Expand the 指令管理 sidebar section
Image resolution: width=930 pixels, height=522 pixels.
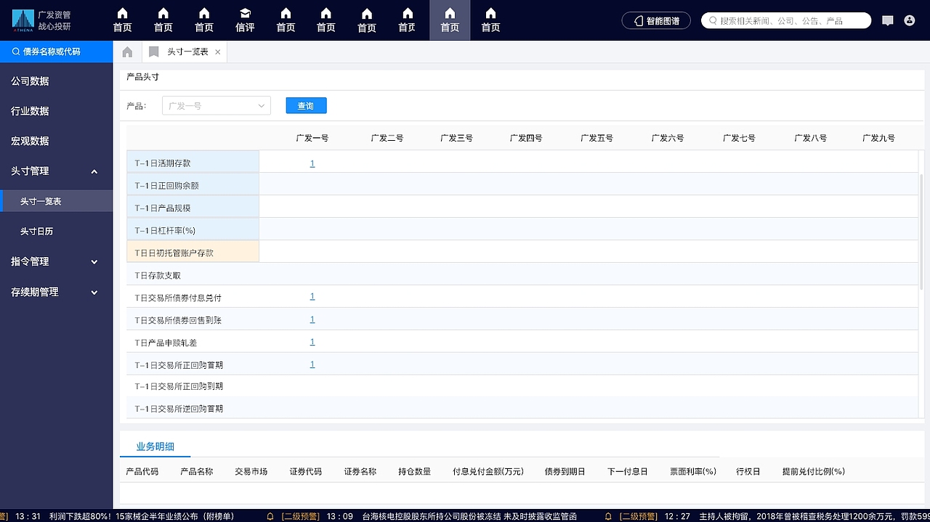[94, 261]
